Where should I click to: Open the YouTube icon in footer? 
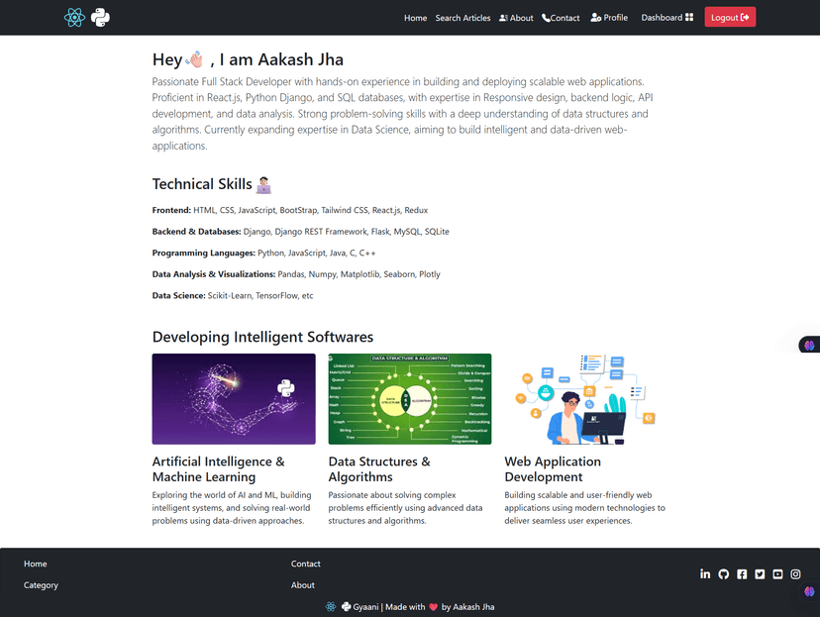click(777, 574)
